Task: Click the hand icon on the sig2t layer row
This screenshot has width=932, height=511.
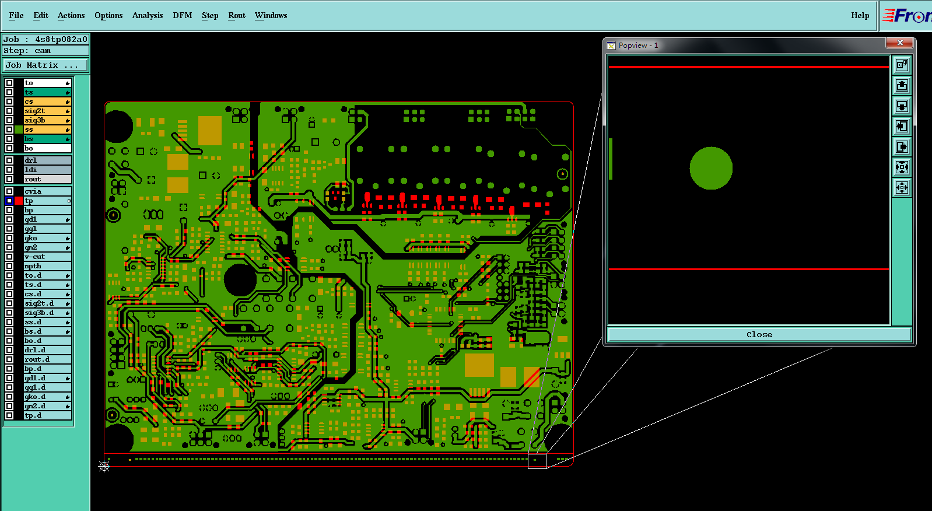Action: (x=68, y=111)
